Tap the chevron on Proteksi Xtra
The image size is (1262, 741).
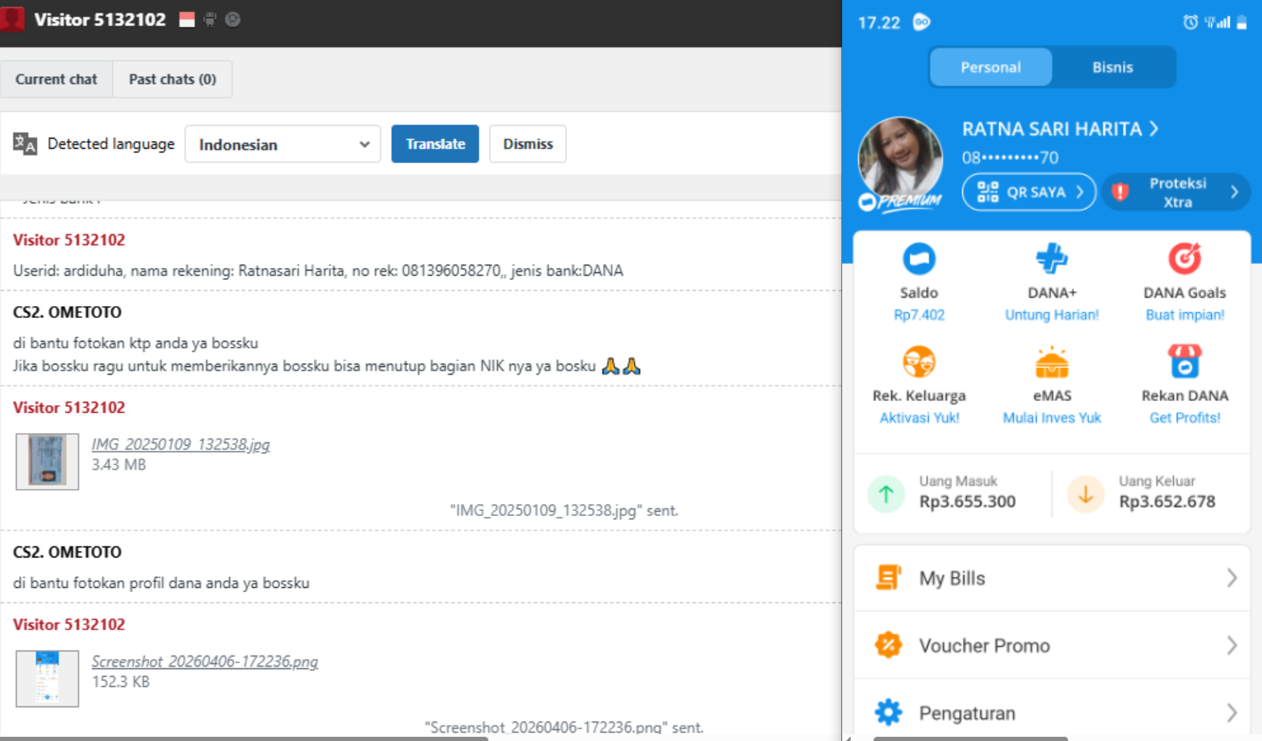pos(1235,192)
